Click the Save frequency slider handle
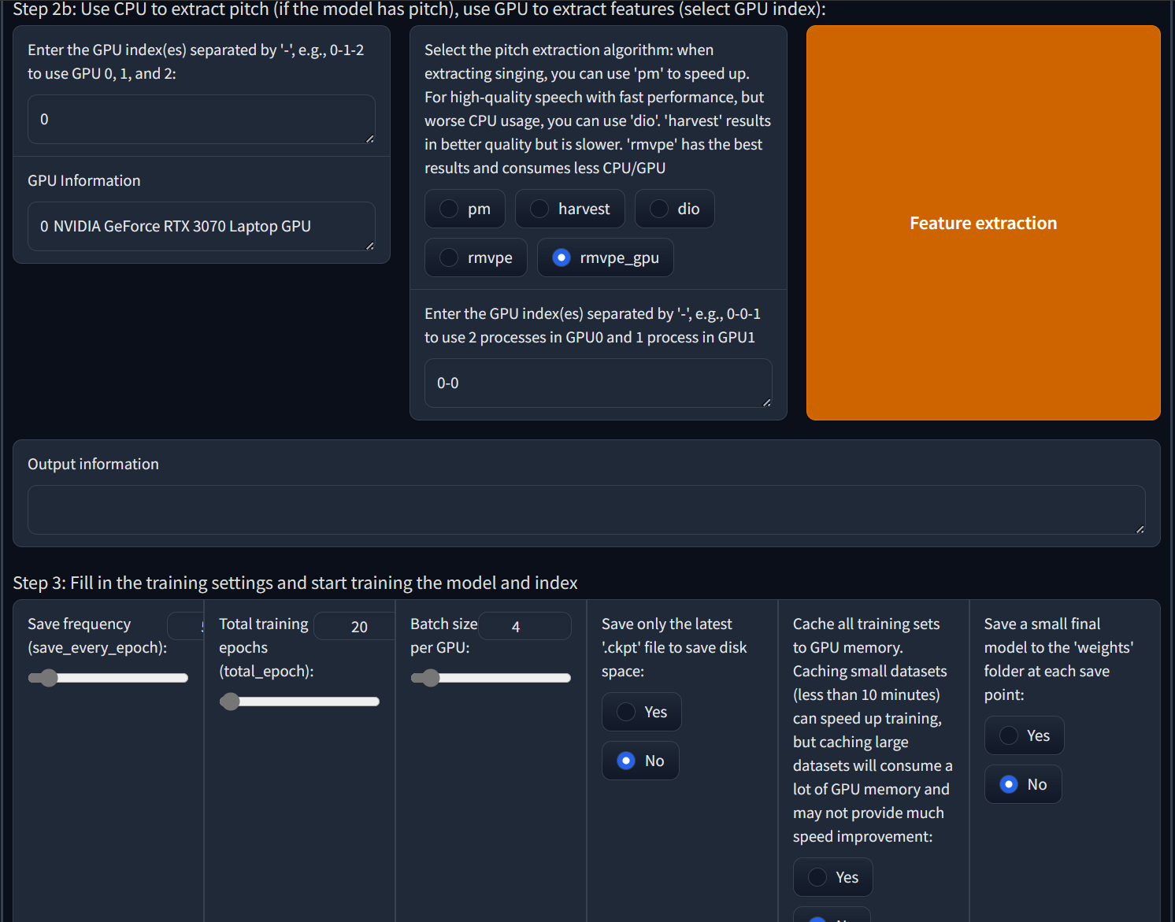The image size is (1175, 922). pyautogui.click(x=49, y=678)
